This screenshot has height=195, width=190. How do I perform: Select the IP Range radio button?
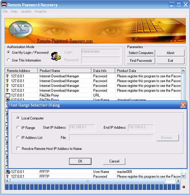(x=18, y=128)
